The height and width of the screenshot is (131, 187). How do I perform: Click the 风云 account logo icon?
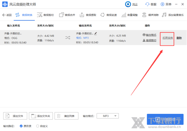[x=128, y=4]
